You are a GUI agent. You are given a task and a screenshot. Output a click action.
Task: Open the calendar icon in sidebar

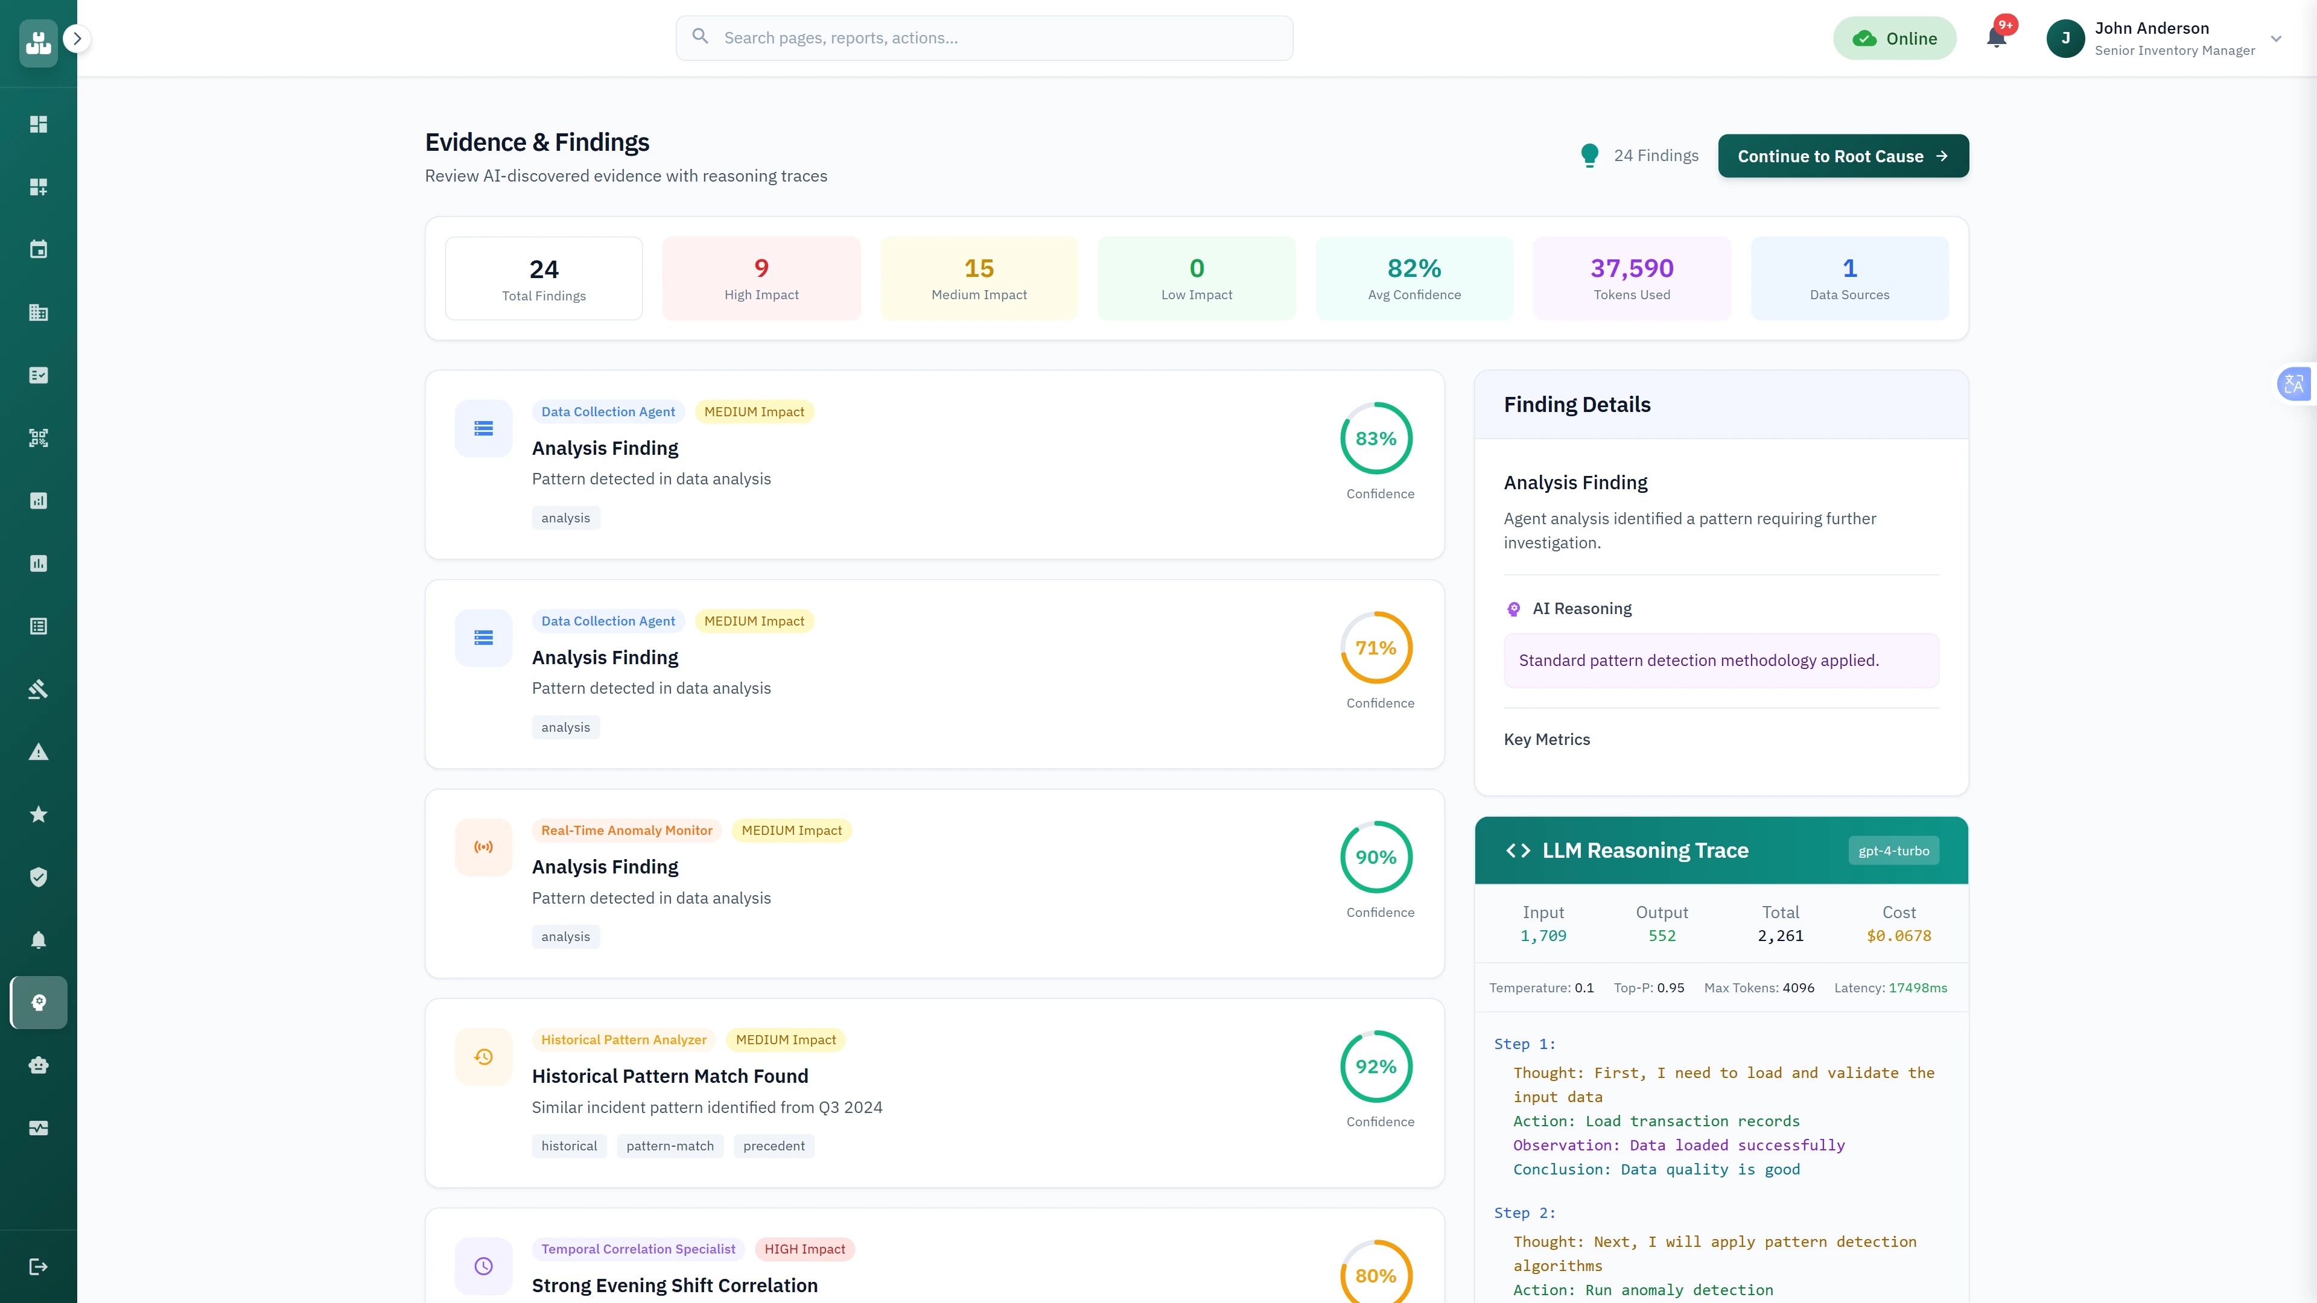pyautogui.click(x=38, y=249)
